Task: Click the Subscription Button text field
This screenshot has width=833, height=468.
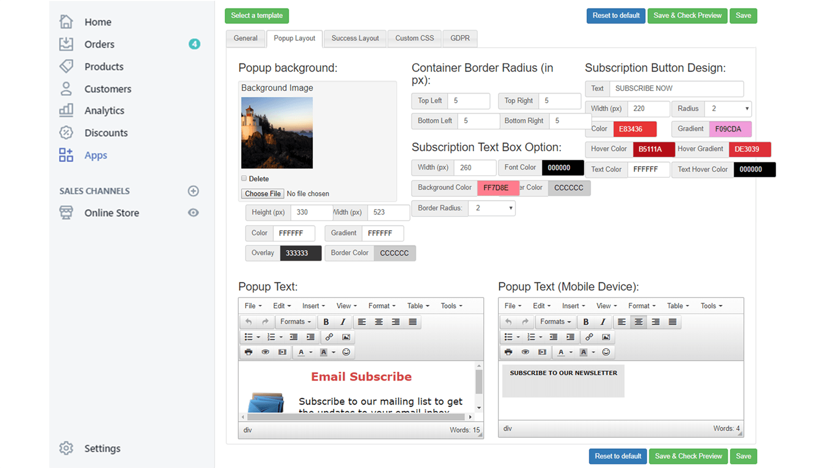Action: 676,88
